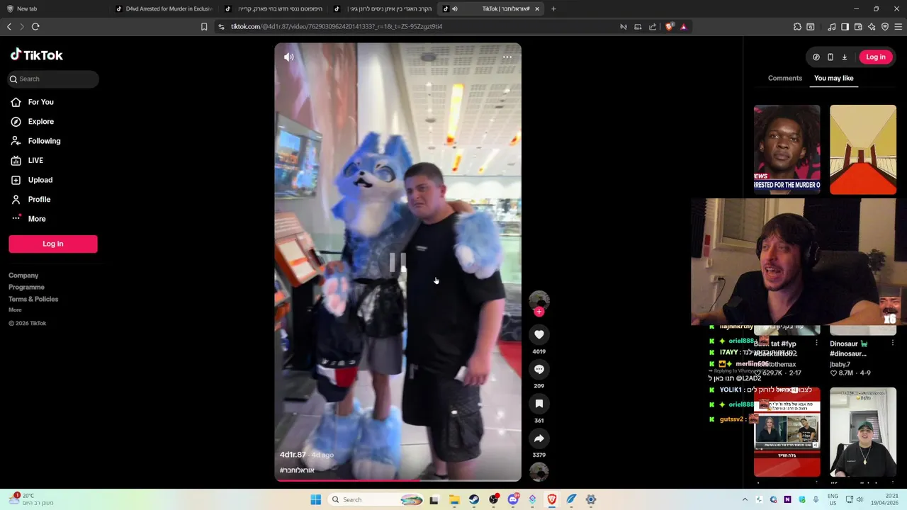Image resolution: width=907 pixels, height=510 pixels.
Task: Open the creator avatar beside video
Action: 539,300
